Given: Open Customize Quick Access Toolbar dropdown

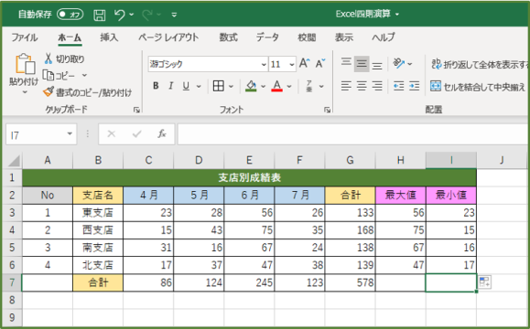Looking at the screenshot, I should coord(174,15).
